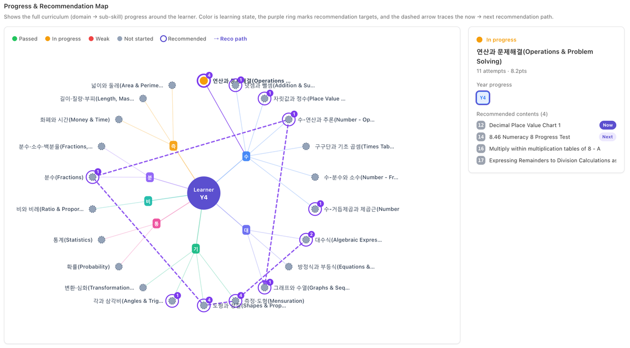
Task: Select the purple 분 domain node
Action: point(150,177)
